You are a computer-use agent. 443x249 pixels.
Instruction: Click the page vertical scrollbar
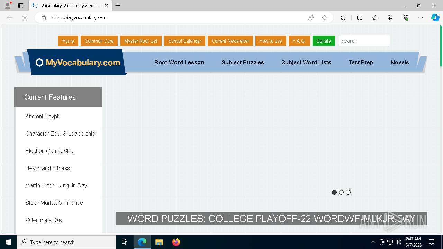click(441, 46)
